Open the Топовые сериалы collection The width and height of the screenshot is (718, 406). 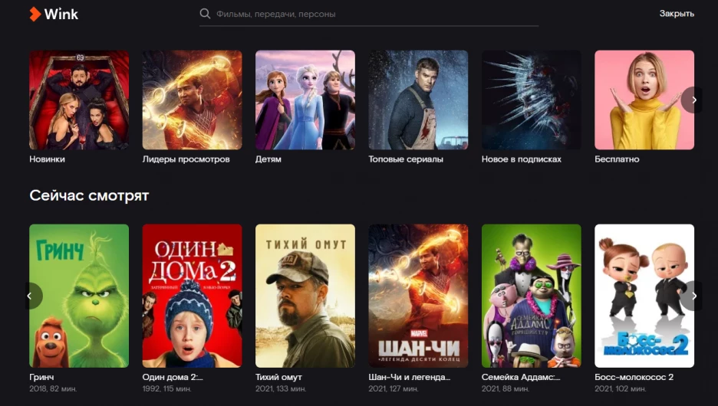(418, 100)
